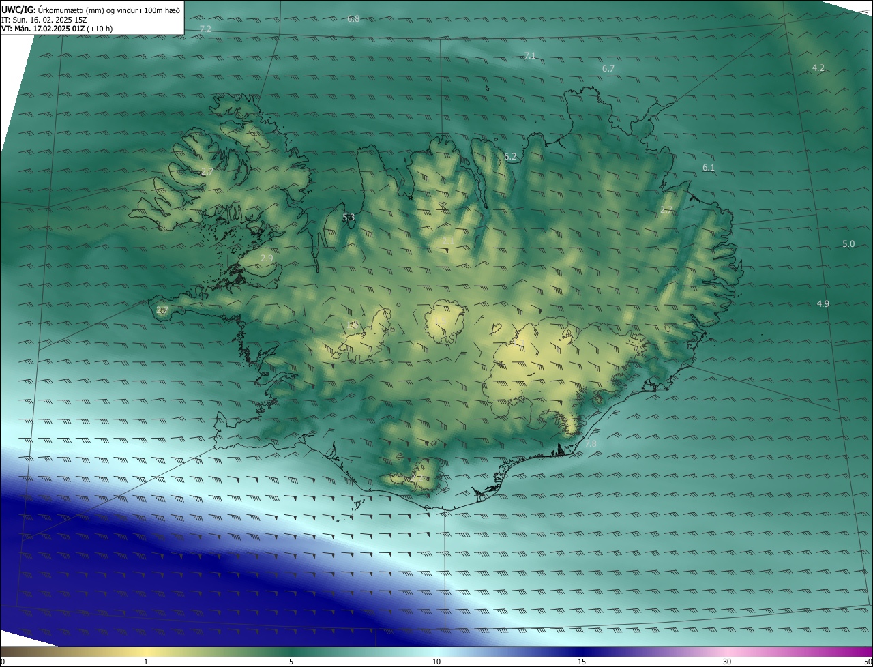This screenshot has height=667, width=873.
Task: Click the 5.0 value label on the map
Action: [x=848, y=243]
